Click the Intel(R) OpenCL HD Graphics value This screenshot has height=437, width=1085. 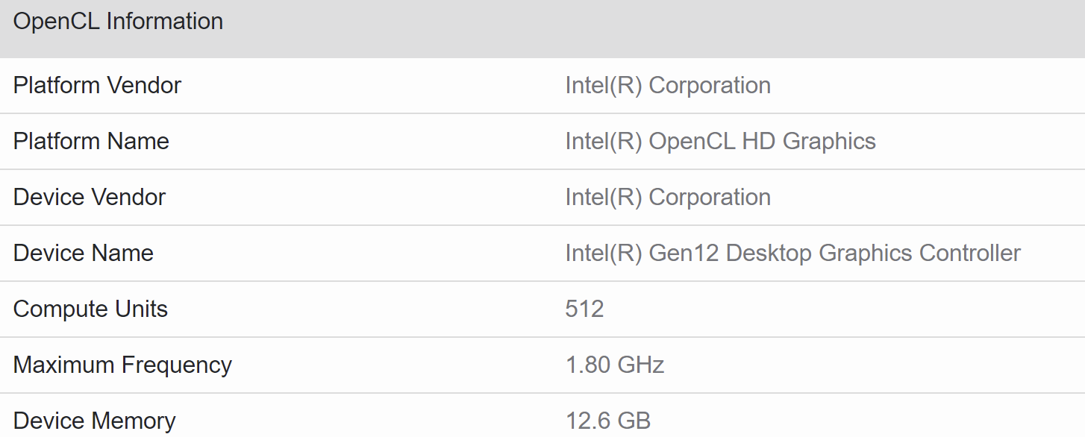tap(720, 142)
